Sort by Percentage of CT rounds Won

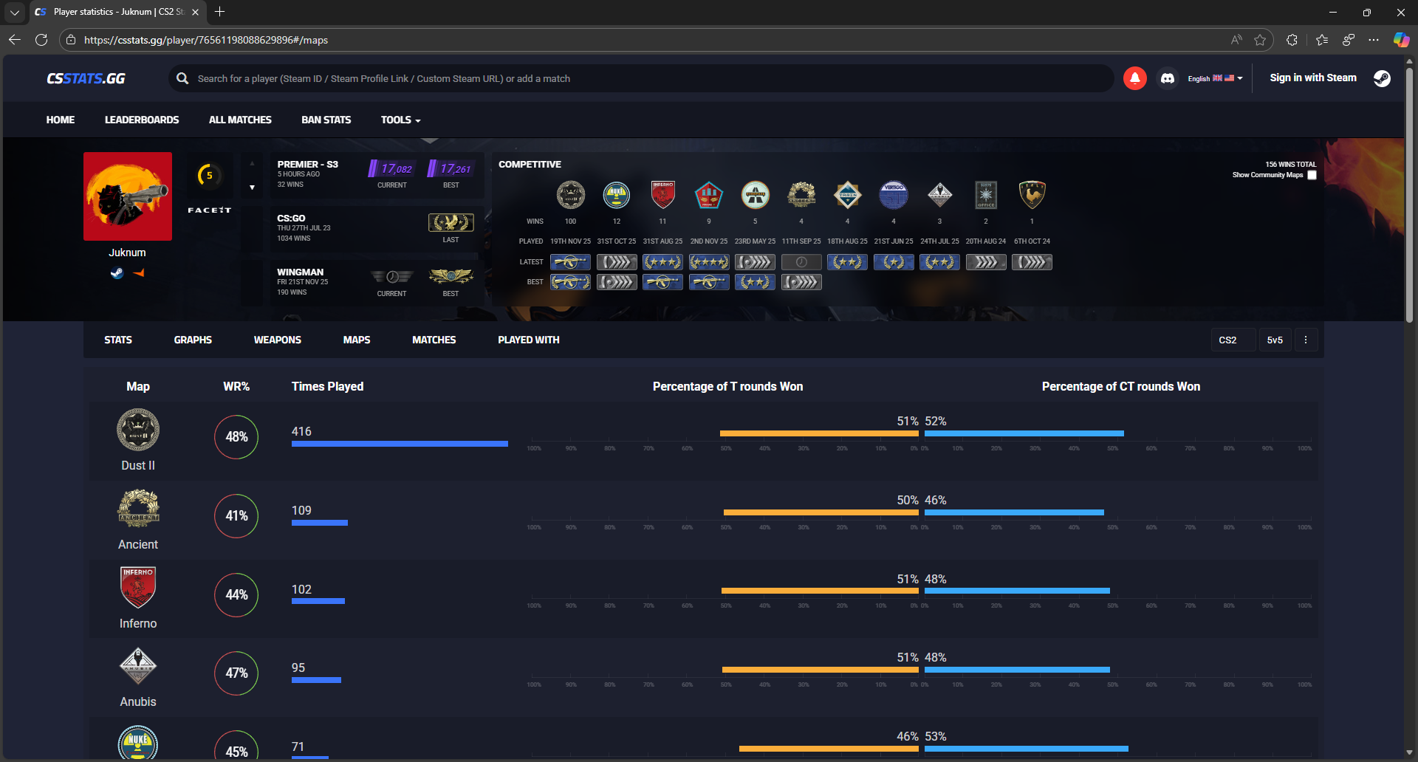(x=1121, y=387)
